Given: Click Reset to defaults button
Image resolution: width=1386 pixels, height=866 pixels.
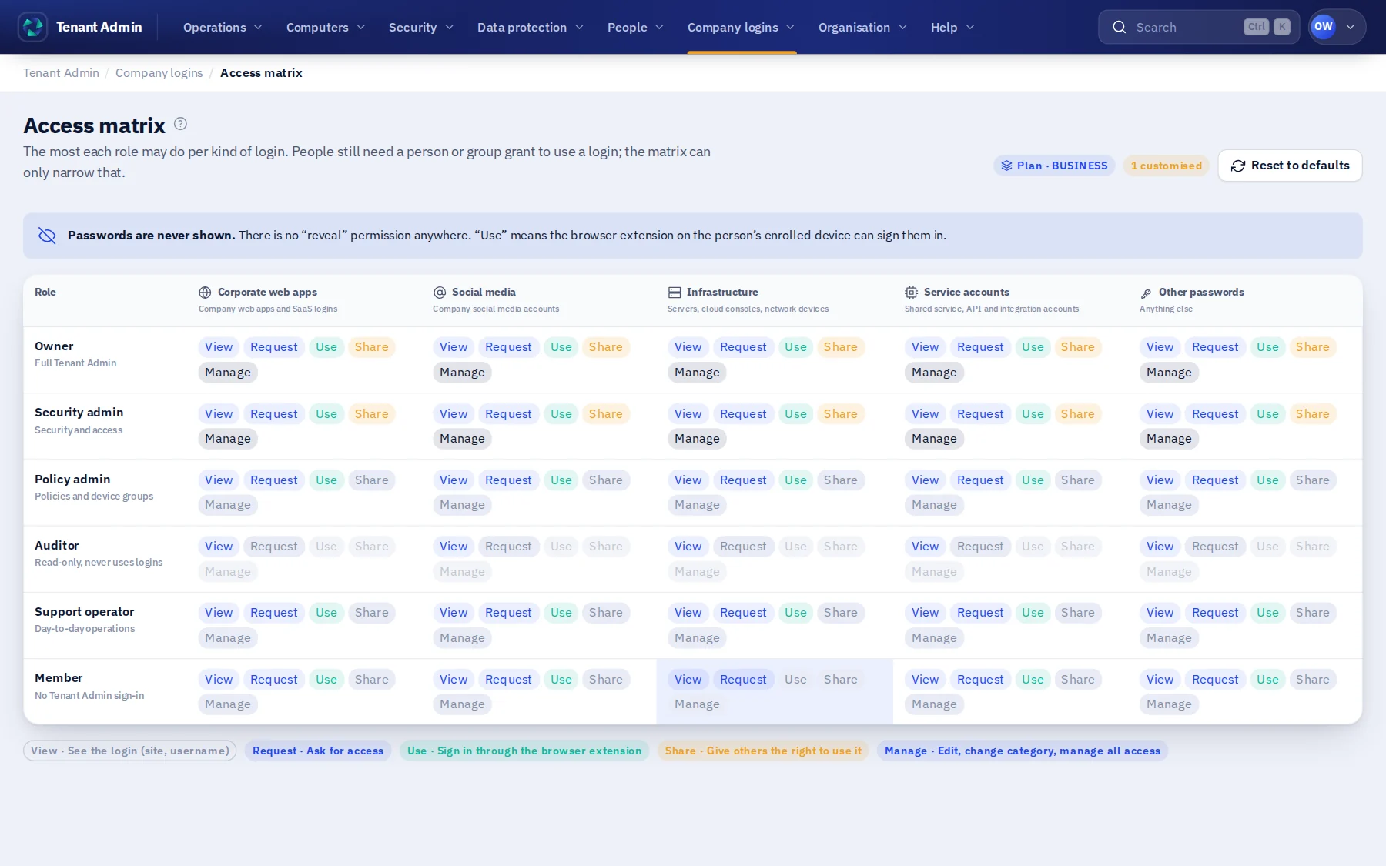Looking at the screenshot, I should 1290,166.
